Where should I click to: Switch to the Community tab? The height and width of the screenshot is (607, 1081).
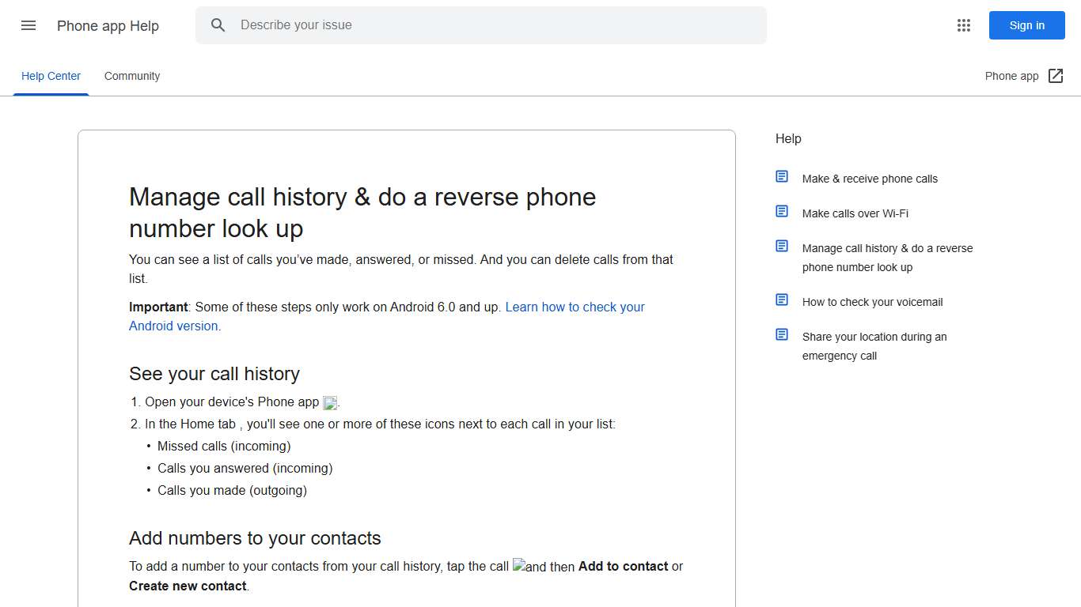(x=131, y=75)
